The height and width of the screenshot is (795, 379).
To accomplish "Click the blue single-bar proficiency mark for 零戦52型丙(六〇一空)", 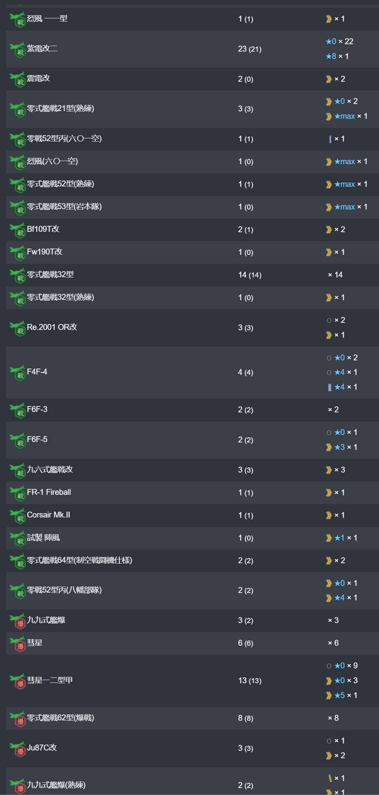I will [330, 139].
